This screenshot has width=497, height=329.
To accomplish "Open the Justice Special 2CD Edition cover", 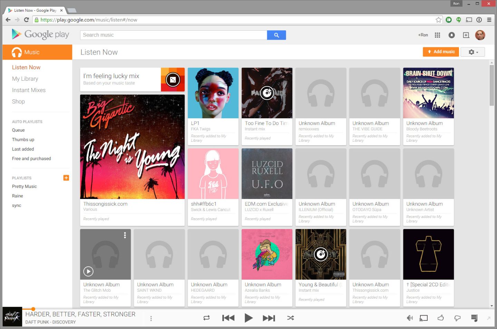I will point(428,254).
